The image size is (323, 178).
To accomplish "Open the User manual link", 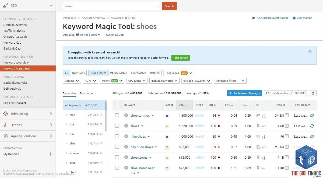I will click(x=303, y=18).
